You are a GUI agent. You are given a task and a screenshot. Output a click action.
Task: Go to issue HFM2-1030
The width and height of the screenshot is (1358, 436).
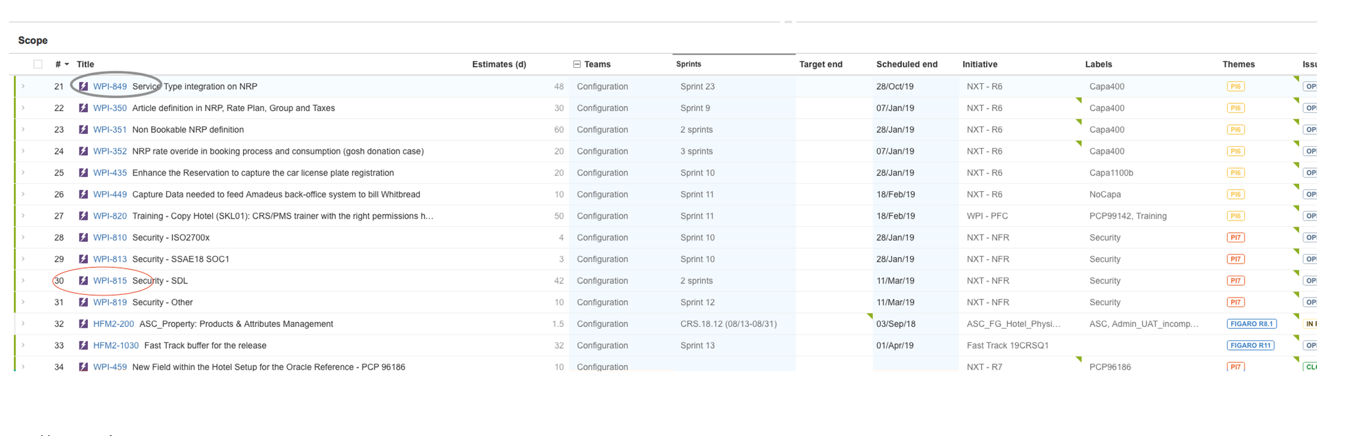pyautogui.click(x=116, y=346)
